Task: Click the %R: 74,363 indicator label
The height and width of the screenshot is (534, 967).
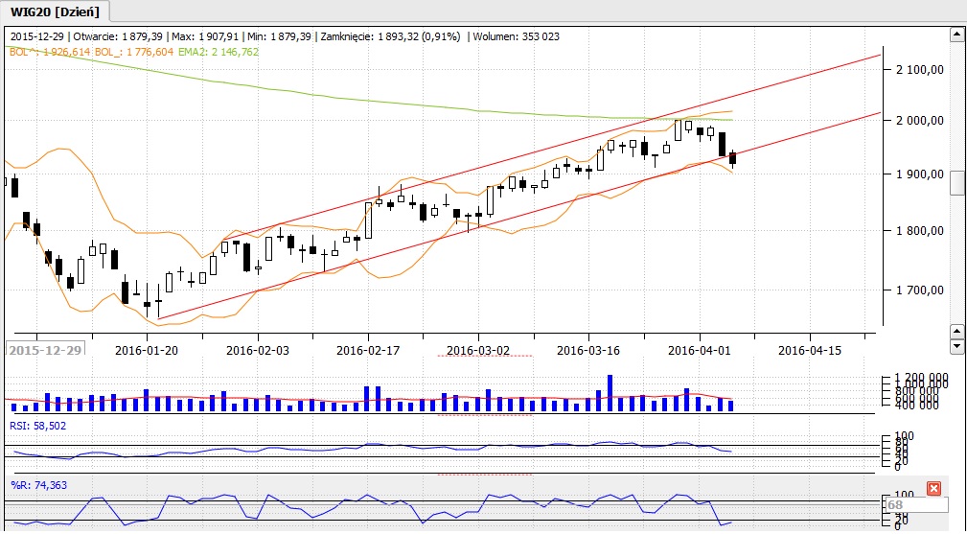Action: coord(38,485)
